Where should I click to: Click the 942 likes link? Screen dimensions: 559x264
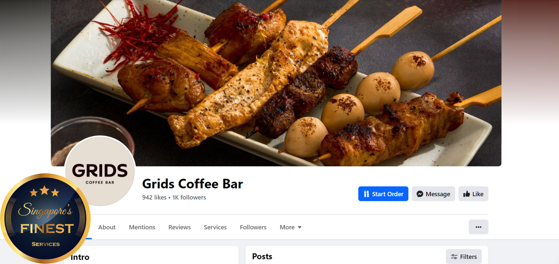point(154,197)
